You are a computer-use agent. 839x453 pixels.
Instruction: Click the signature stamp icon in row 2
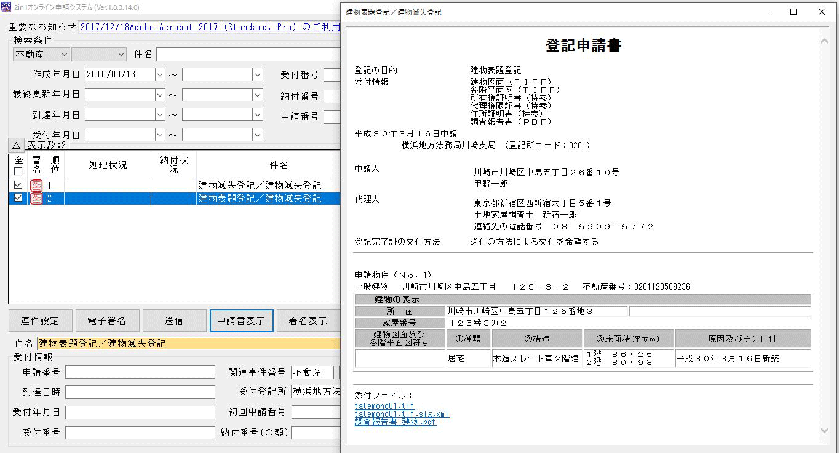pos(36,199)
